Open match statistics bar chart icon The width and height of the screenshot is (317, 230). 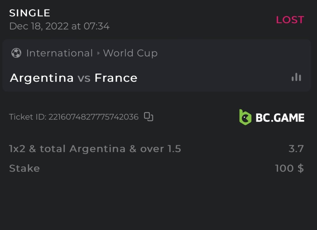(x=296, y=77)
